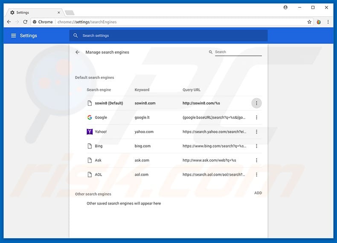337x243 pixels.
Task: Click the page icon beside AOL
Action: click(90, 174)
